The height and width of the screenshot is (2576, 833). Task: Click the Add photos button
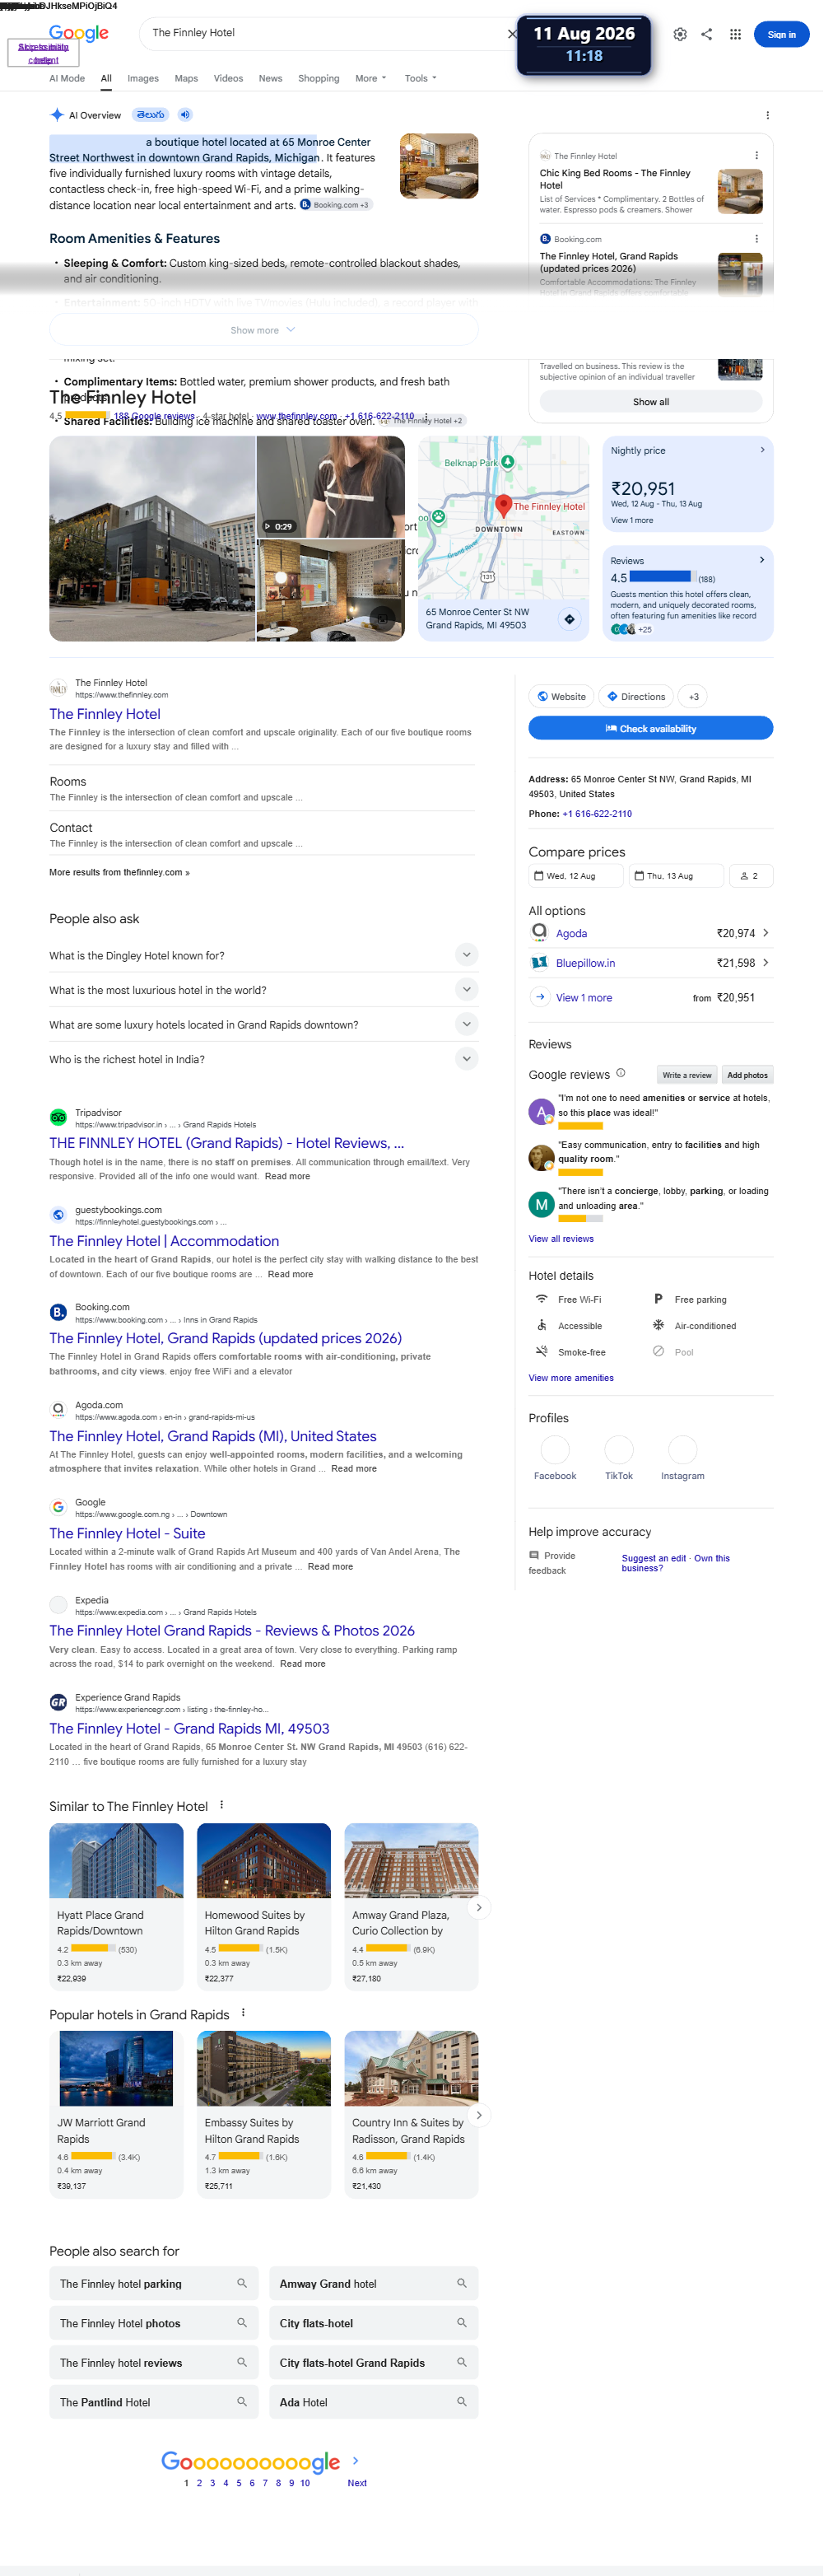747,1075
